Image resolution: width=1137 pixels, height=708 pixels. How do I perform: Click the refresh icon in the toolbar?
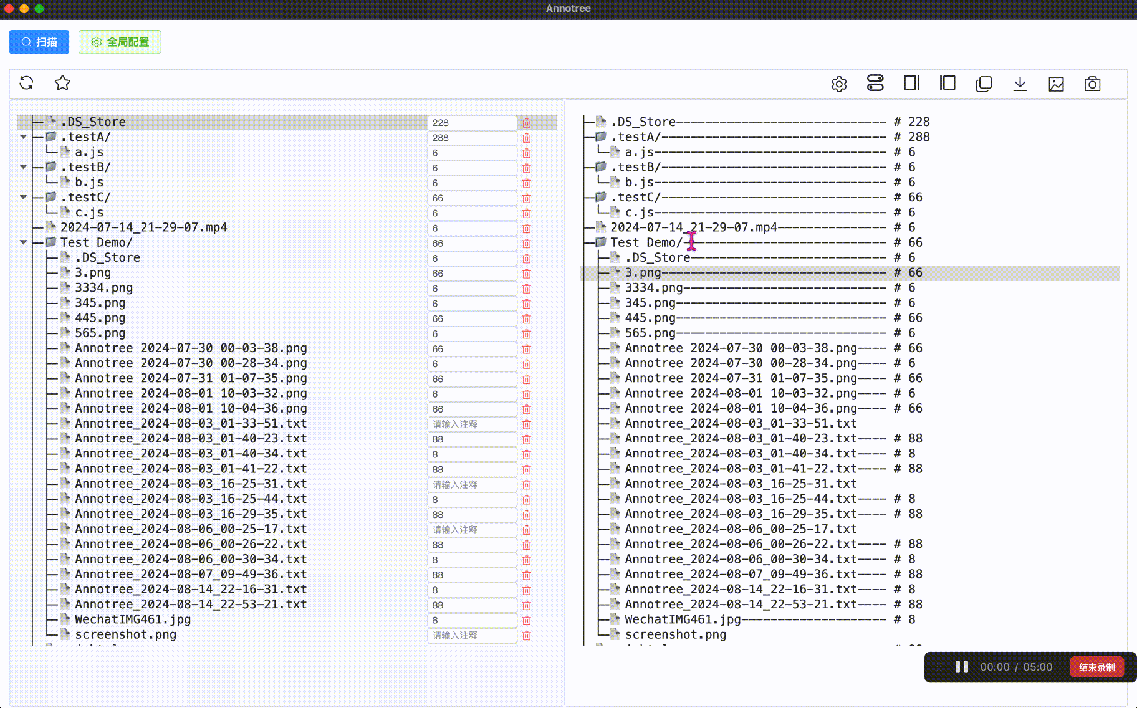(26, 83)
